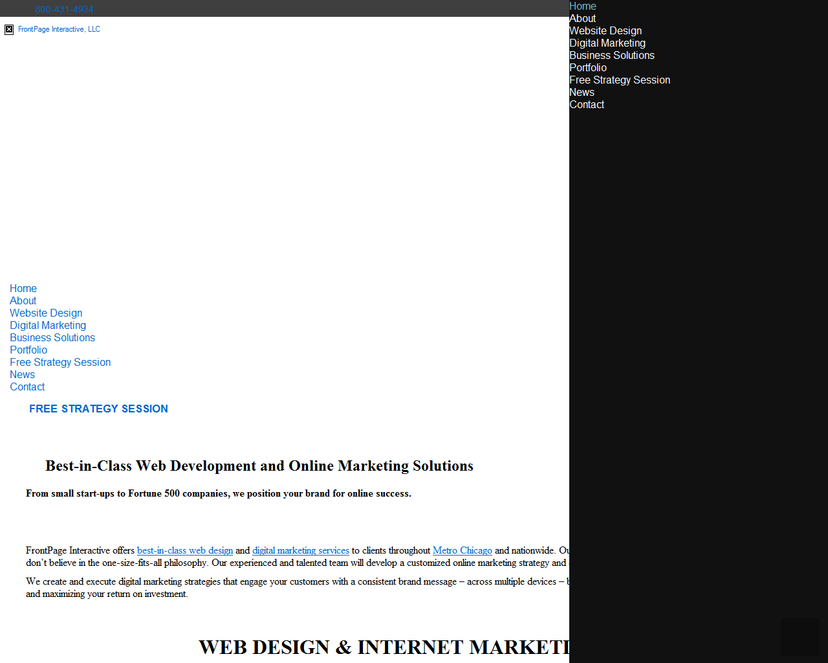Call the 800-431-4934 phone number link
This screenshot has height=663, width=828.
pos(64,9)
